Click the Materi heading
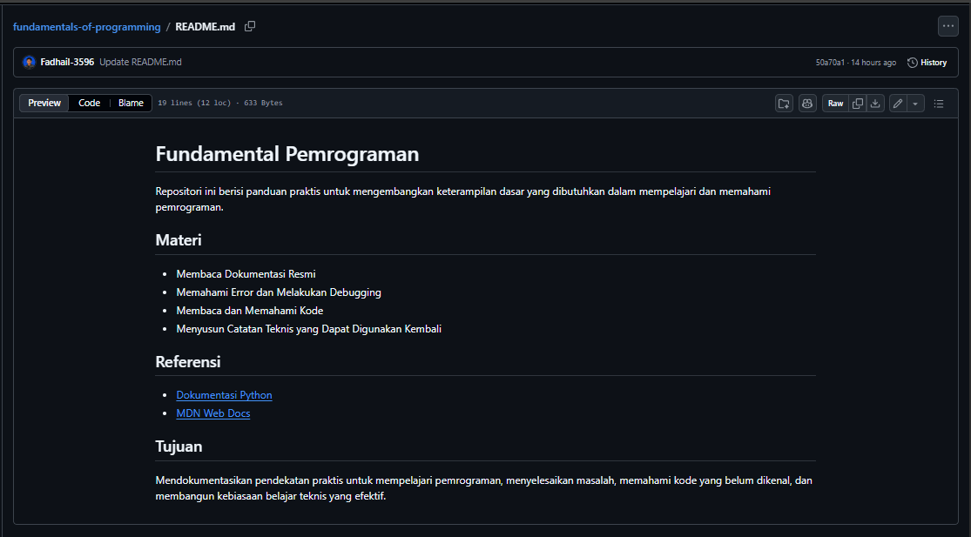The height and width of the screenshot is (537, 971). (x=179, y=240)
